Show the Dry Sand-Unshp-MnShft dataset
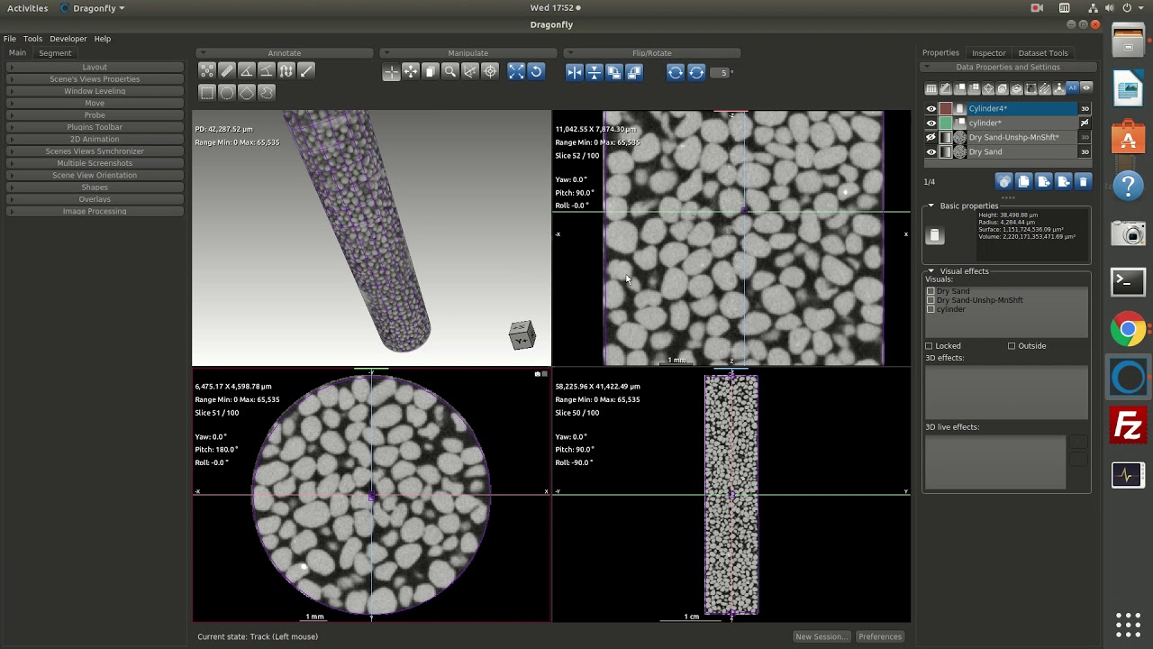Screen dimensions: 1153x649 (x=931, y=137)
